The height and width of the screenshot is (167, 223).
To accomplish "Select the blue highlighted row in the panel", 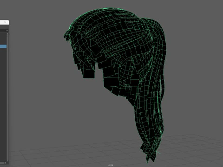I will click(3, 46).
